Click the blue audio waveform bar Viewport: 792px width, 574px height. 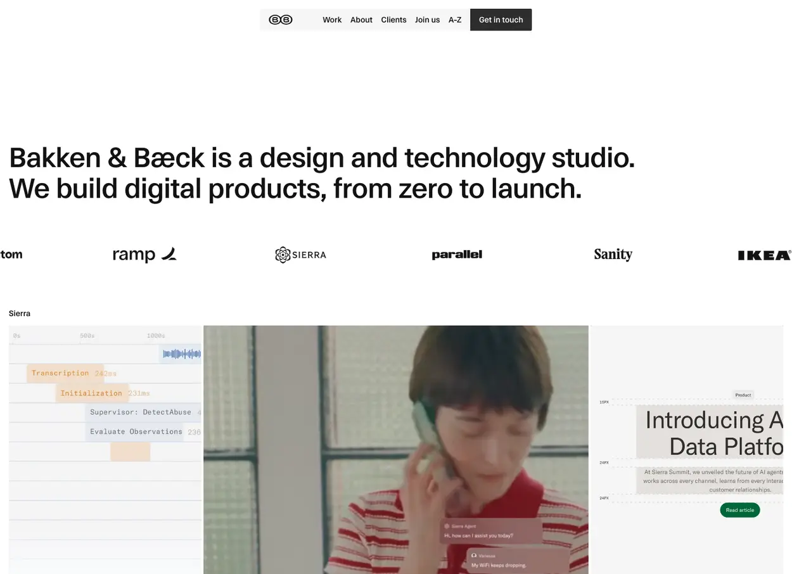(x=180, y=354)
